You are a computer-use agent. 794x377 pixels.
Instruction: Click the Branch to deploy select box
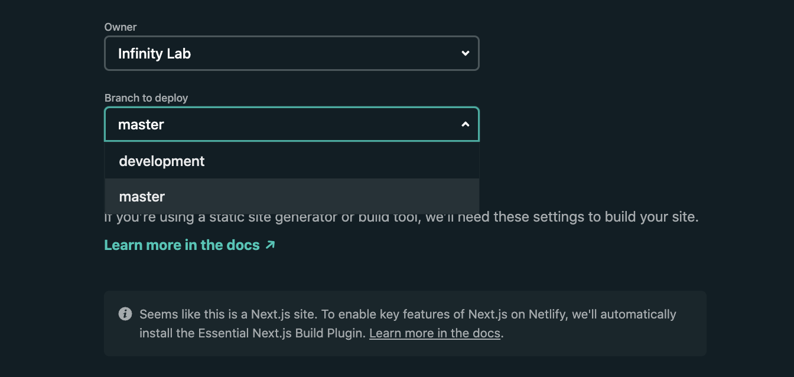[291, 125]
